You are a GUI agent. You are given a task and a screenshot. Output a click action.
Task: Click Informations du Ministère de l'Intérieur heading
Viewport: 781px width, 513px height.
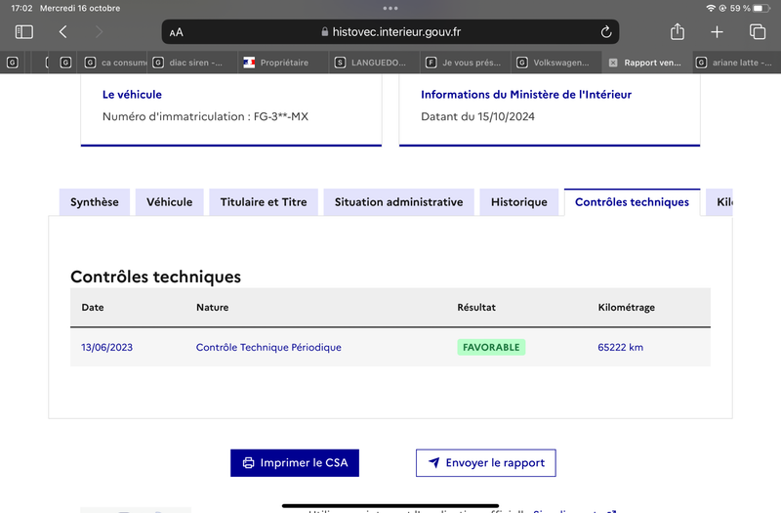[x=526, y=94]
